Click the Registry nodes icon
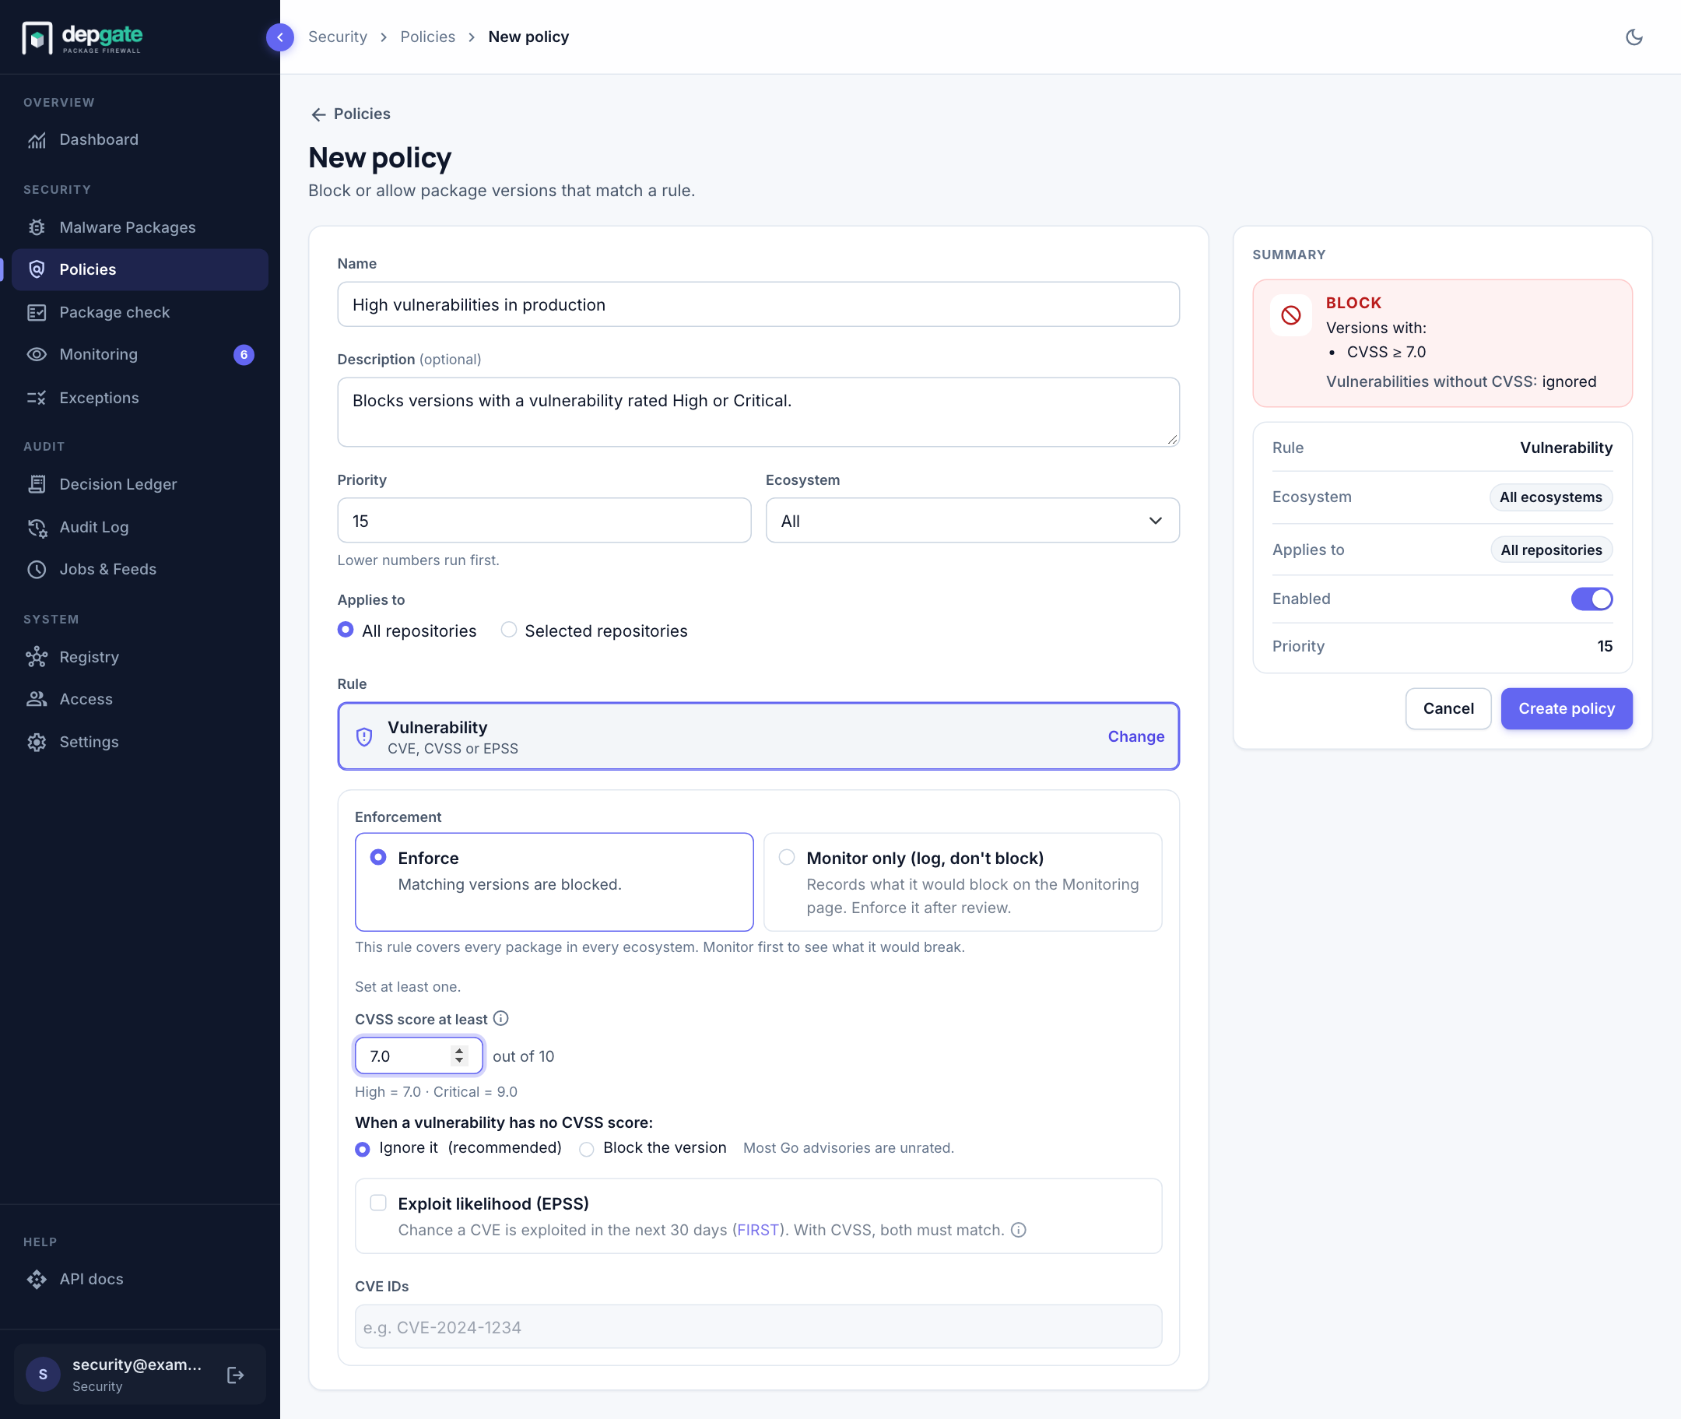Screen dimensions: 1681x1419 (37, 657)
